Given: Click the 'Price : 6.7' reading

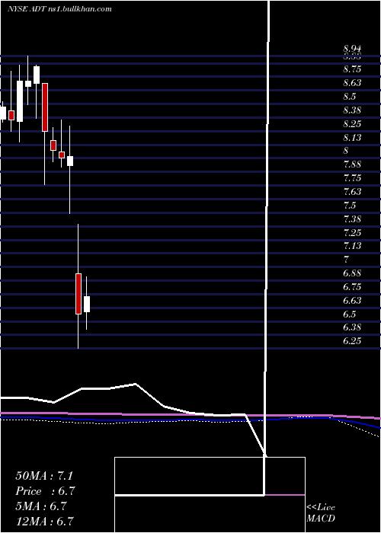Looking at the screenshot, I should 45,491.
